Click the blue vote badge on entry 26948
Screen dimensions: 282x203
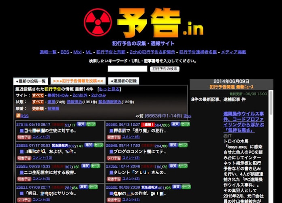pos(173,145)
